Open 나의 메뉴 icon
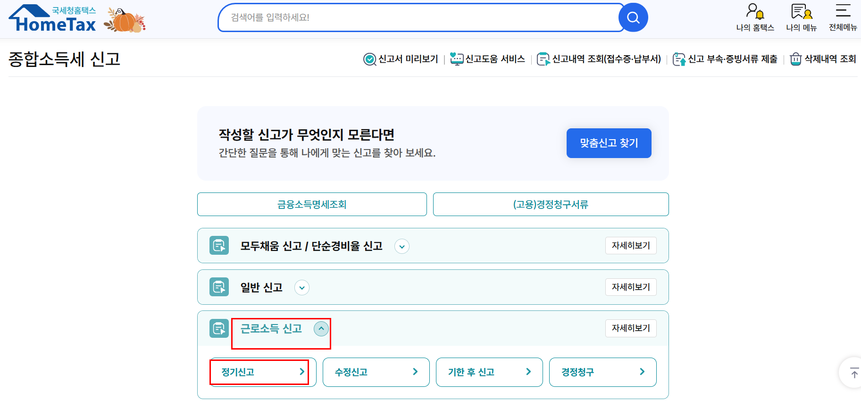The width and height of the screenshot is (861, 401). (x=802, y=11)
